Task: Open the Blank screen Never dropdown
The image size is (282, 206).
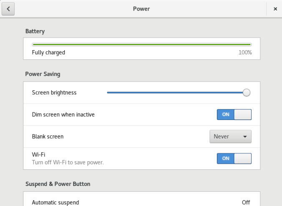Action: click(x=230, y=136)
